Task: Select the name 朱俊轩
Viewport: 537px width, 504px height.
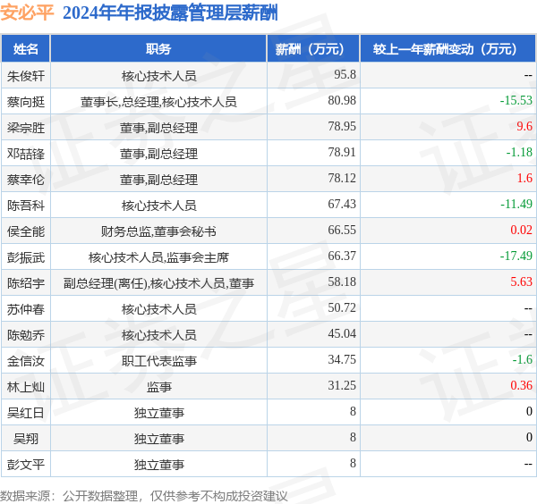Action: pyautogui.click(x=26, y=76)
